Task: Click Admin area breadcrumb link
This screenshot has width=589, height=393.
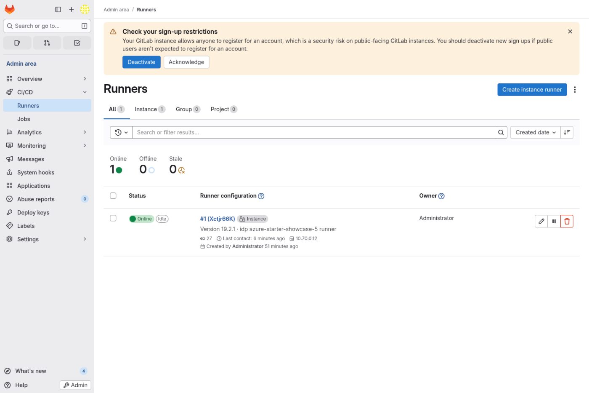Action: point(117,10)
